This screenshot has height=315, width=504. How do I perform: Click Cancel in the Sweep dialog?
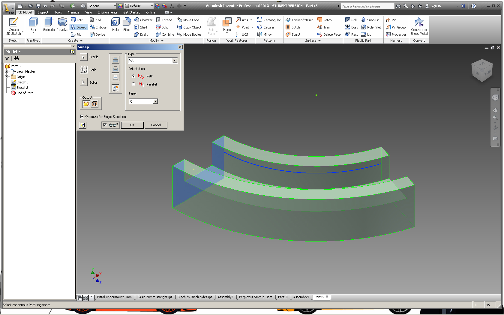coord(156,125)
